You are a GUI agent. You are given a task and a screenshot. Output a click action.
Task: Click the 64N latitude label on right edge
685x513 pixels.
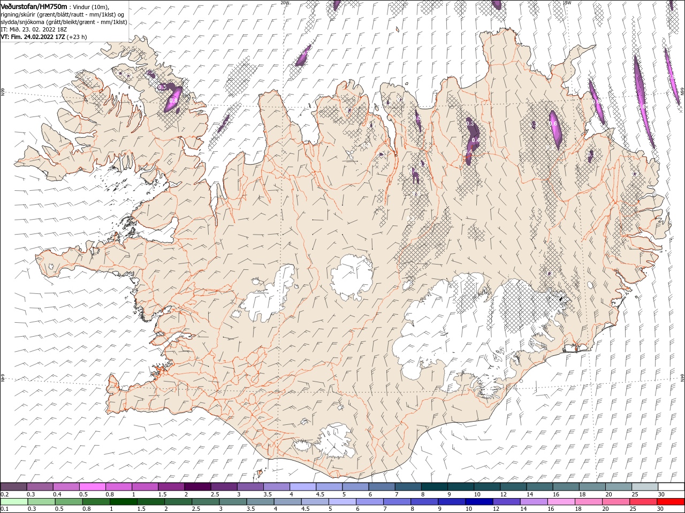tap(682, 377)
